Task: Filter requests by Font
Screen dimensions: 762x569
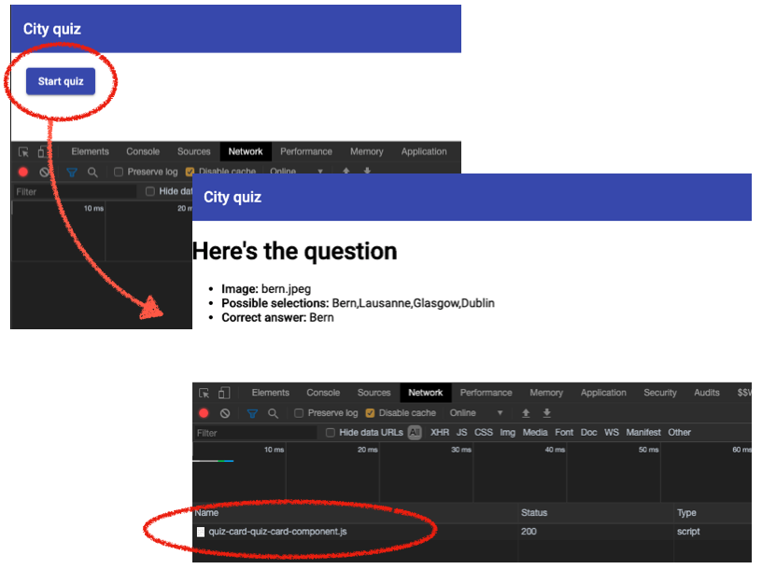Action: pos(564,432)
